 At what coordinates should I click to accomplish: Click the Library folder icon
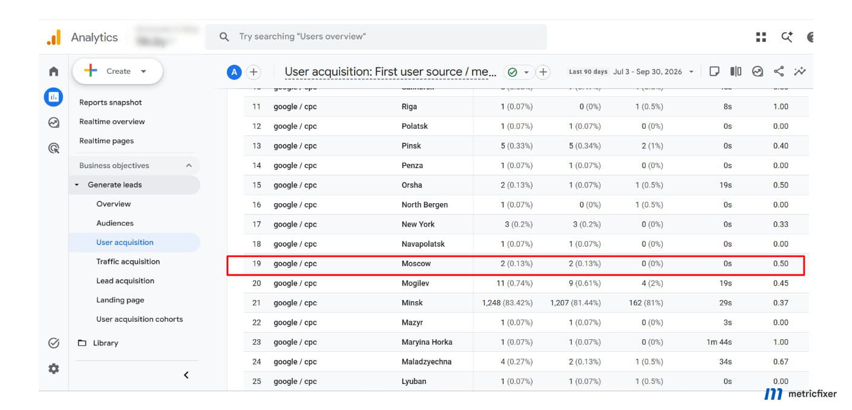tap(82, 343)
